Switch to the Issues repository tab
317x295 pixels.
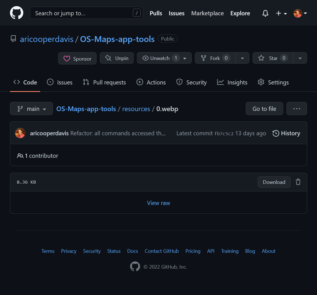[60, 82]
